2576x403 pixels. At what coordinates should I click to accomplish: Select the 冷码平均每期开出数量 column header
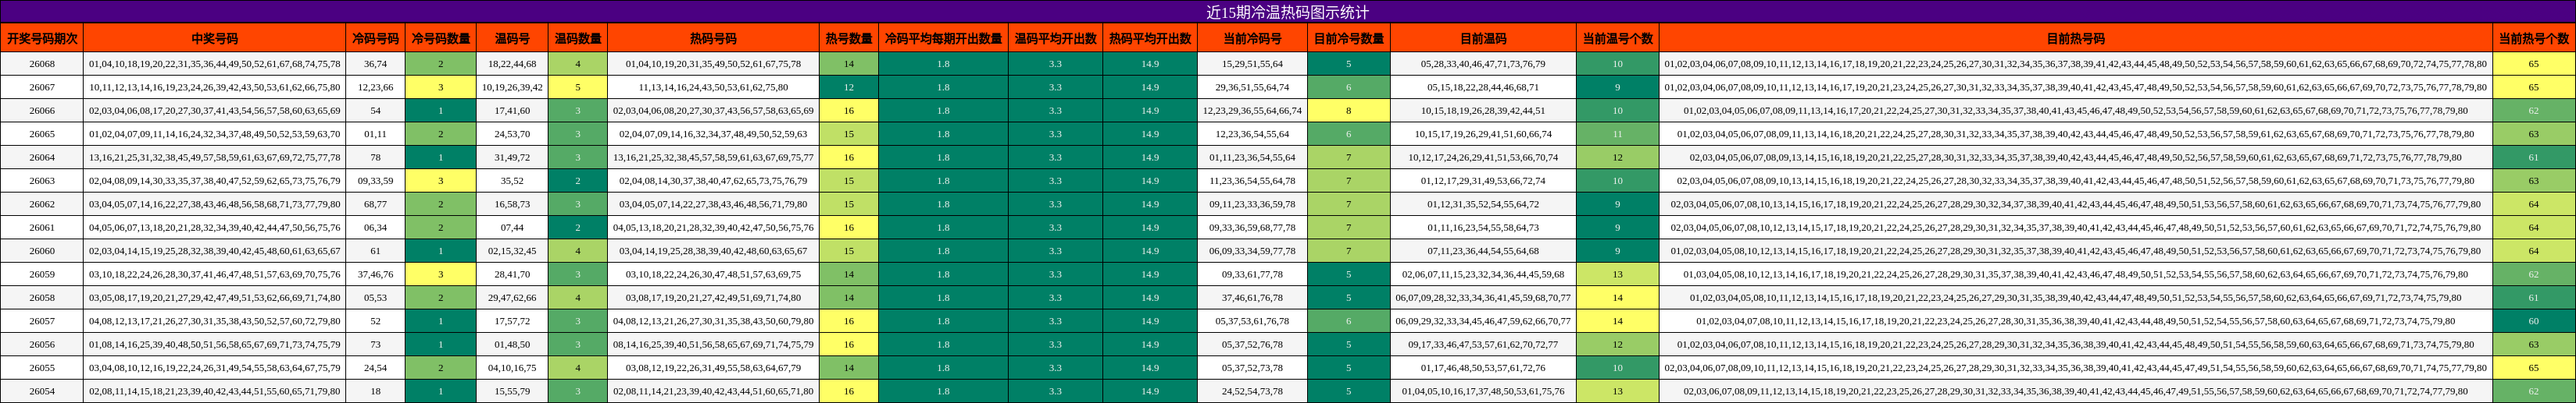coord(943,39)
